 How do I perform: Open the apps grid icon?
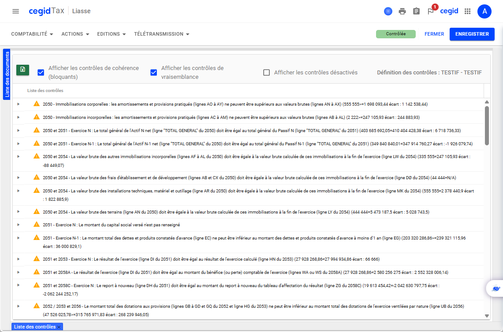coord(468,11)
